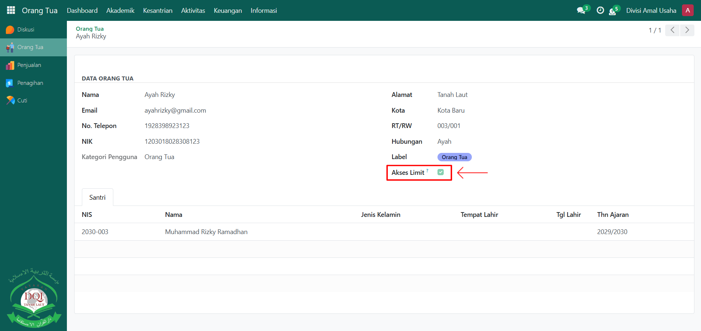Go to next record arrow
Viewport: 701px width, 331px height.
tap(687, 30)
